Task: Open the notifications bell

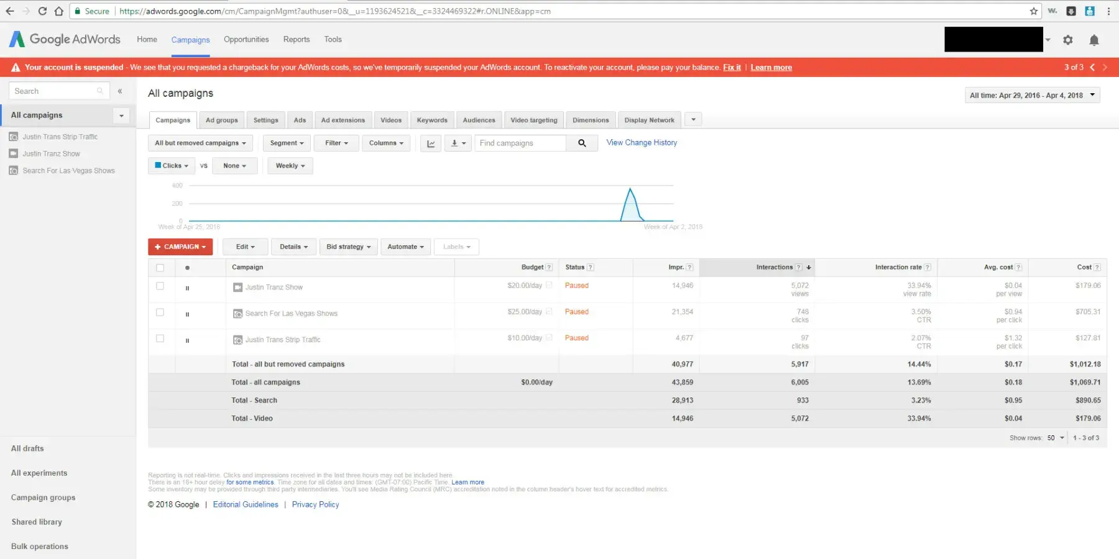Action: click(x=1094, y=40)
